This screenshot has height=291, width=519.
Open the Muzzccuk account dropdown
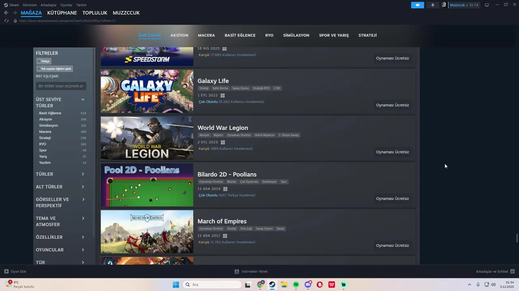click(458, 5)
